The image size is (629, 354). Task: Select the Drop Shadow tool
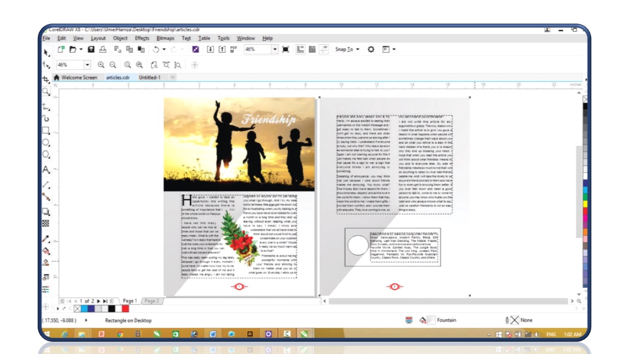(x=46, y=211)
